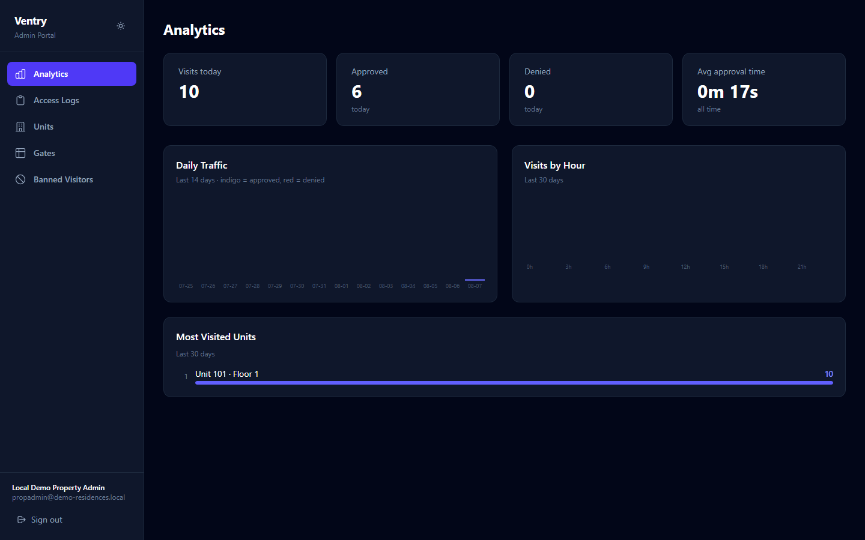Click the Gates grid icon
This screenshot has width=865, height=540.
click(20, 153)
